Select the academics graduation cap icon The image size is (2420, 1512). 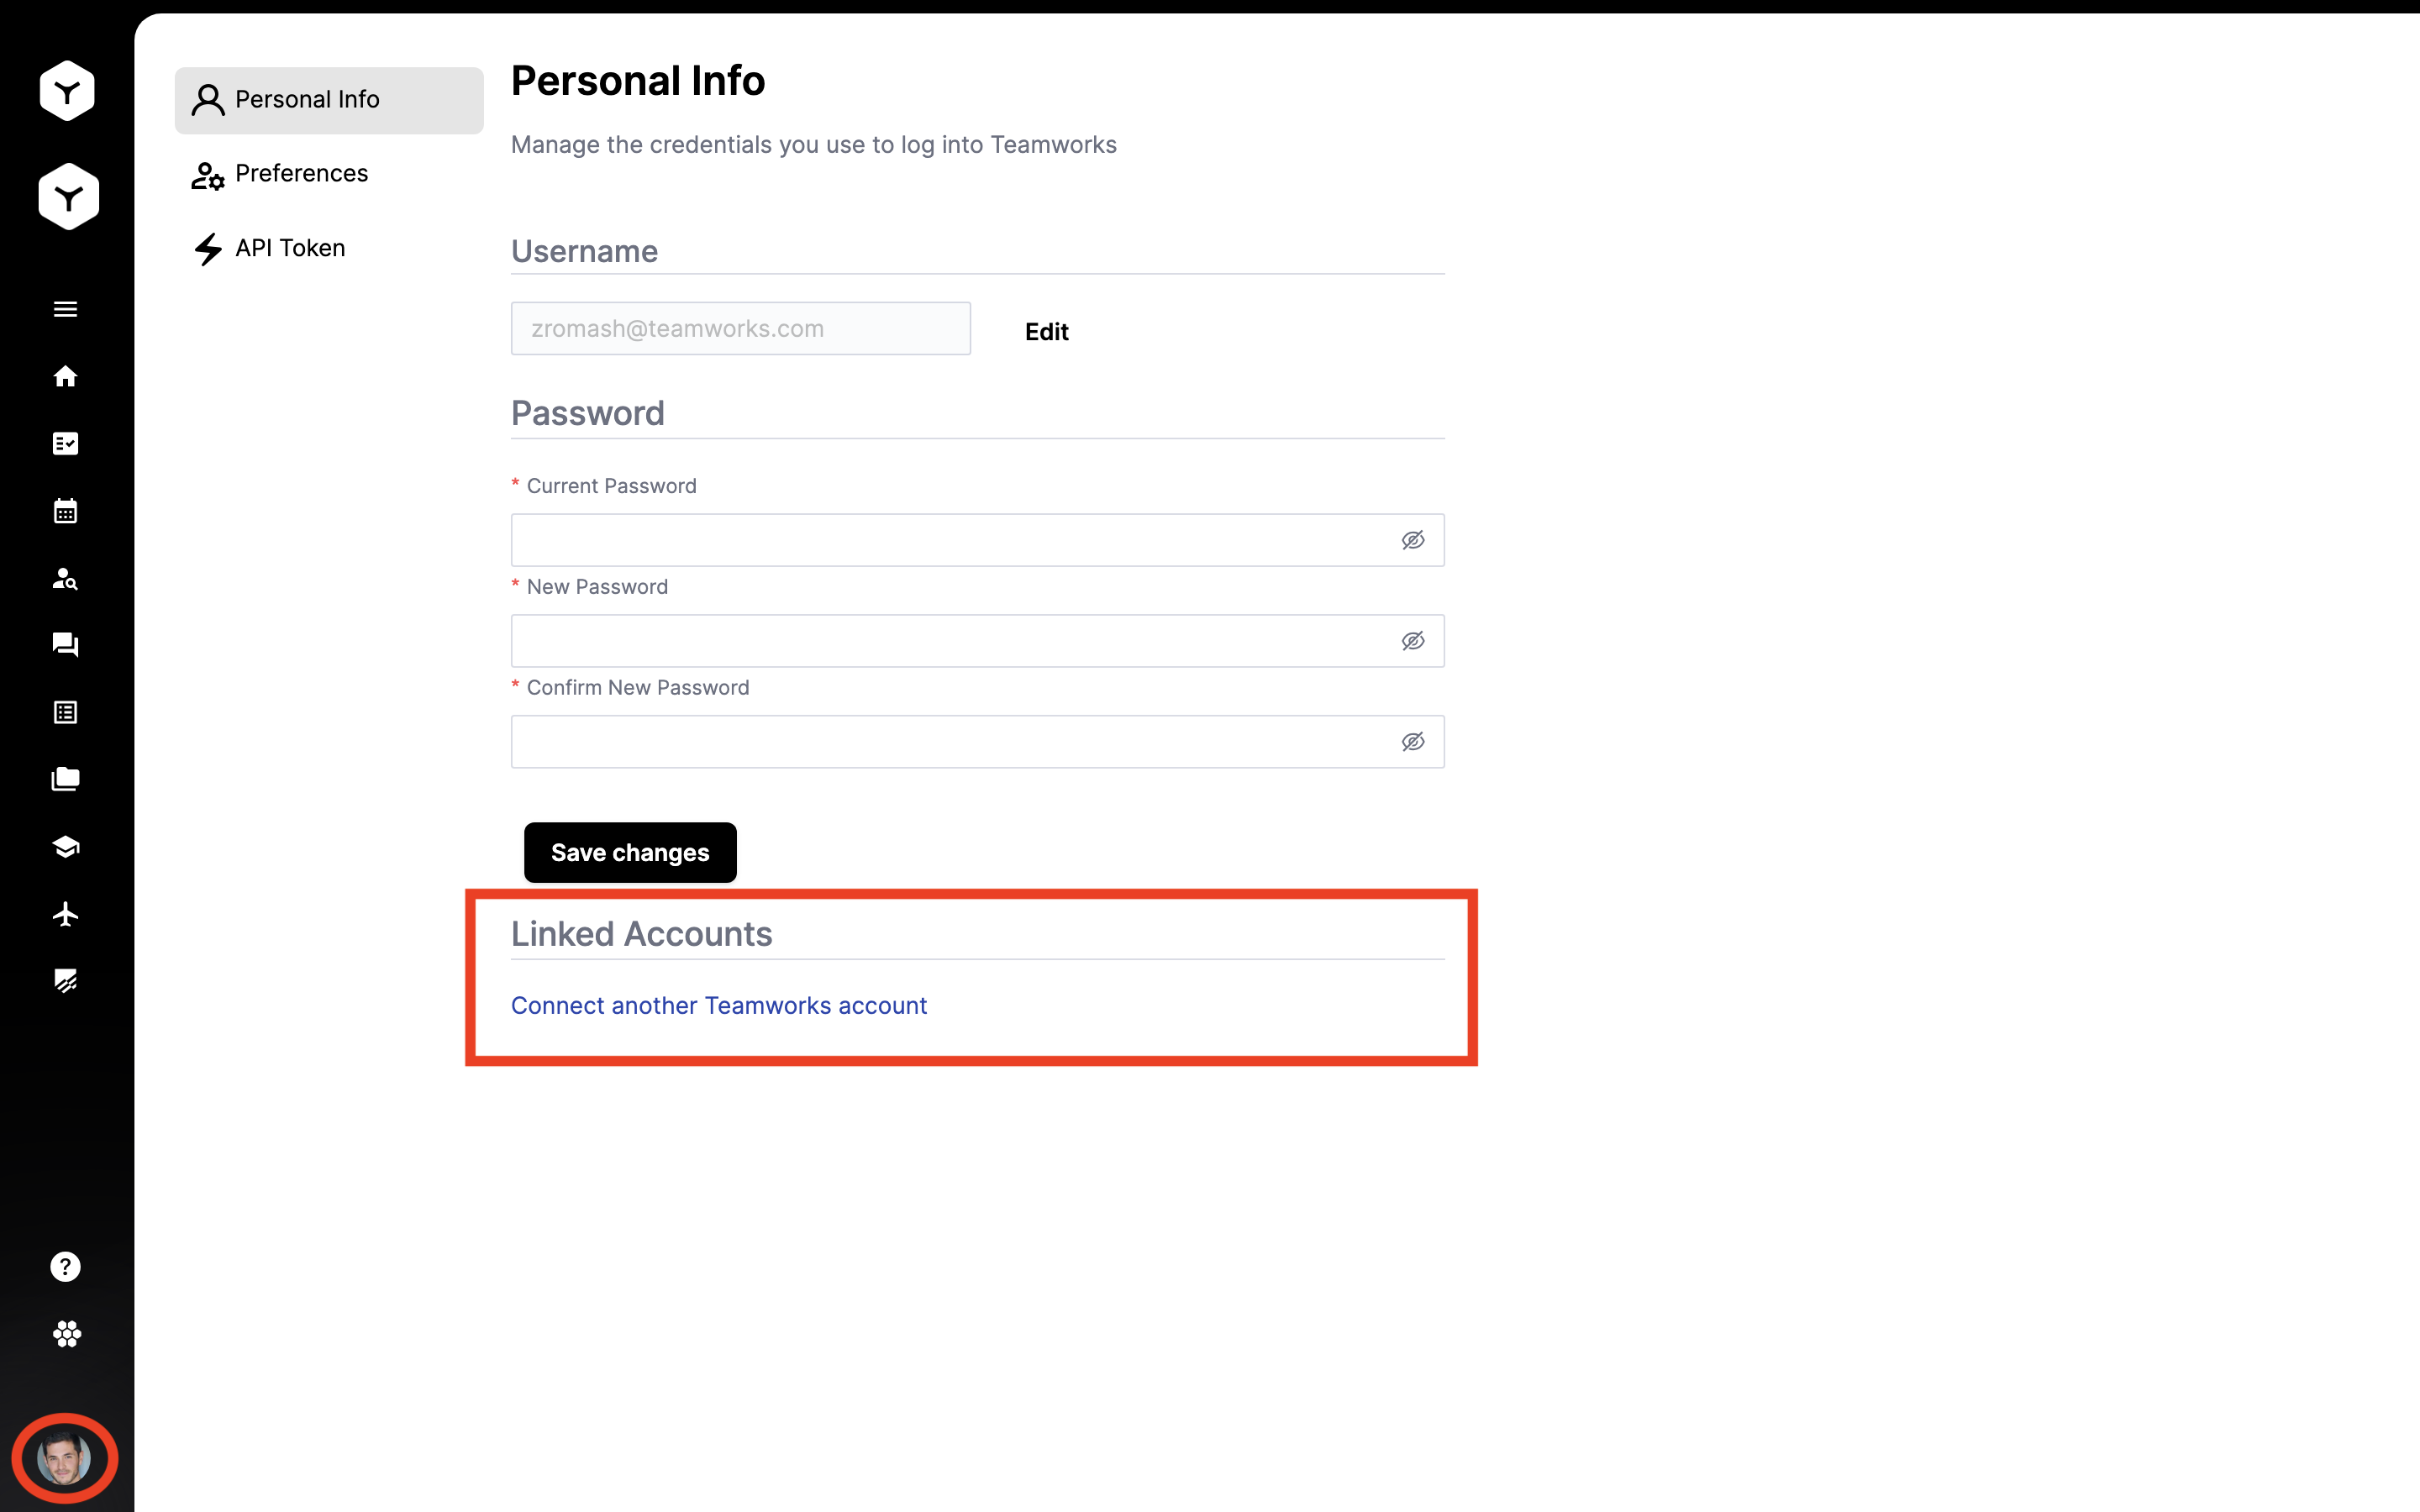pyautogui.click(x=65, y=846)
